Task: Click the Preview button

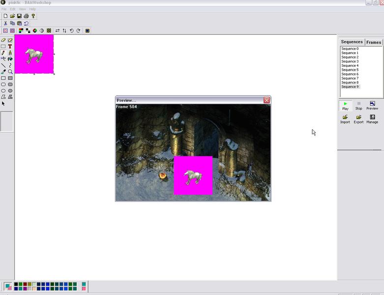Action: tap(372, 106)
